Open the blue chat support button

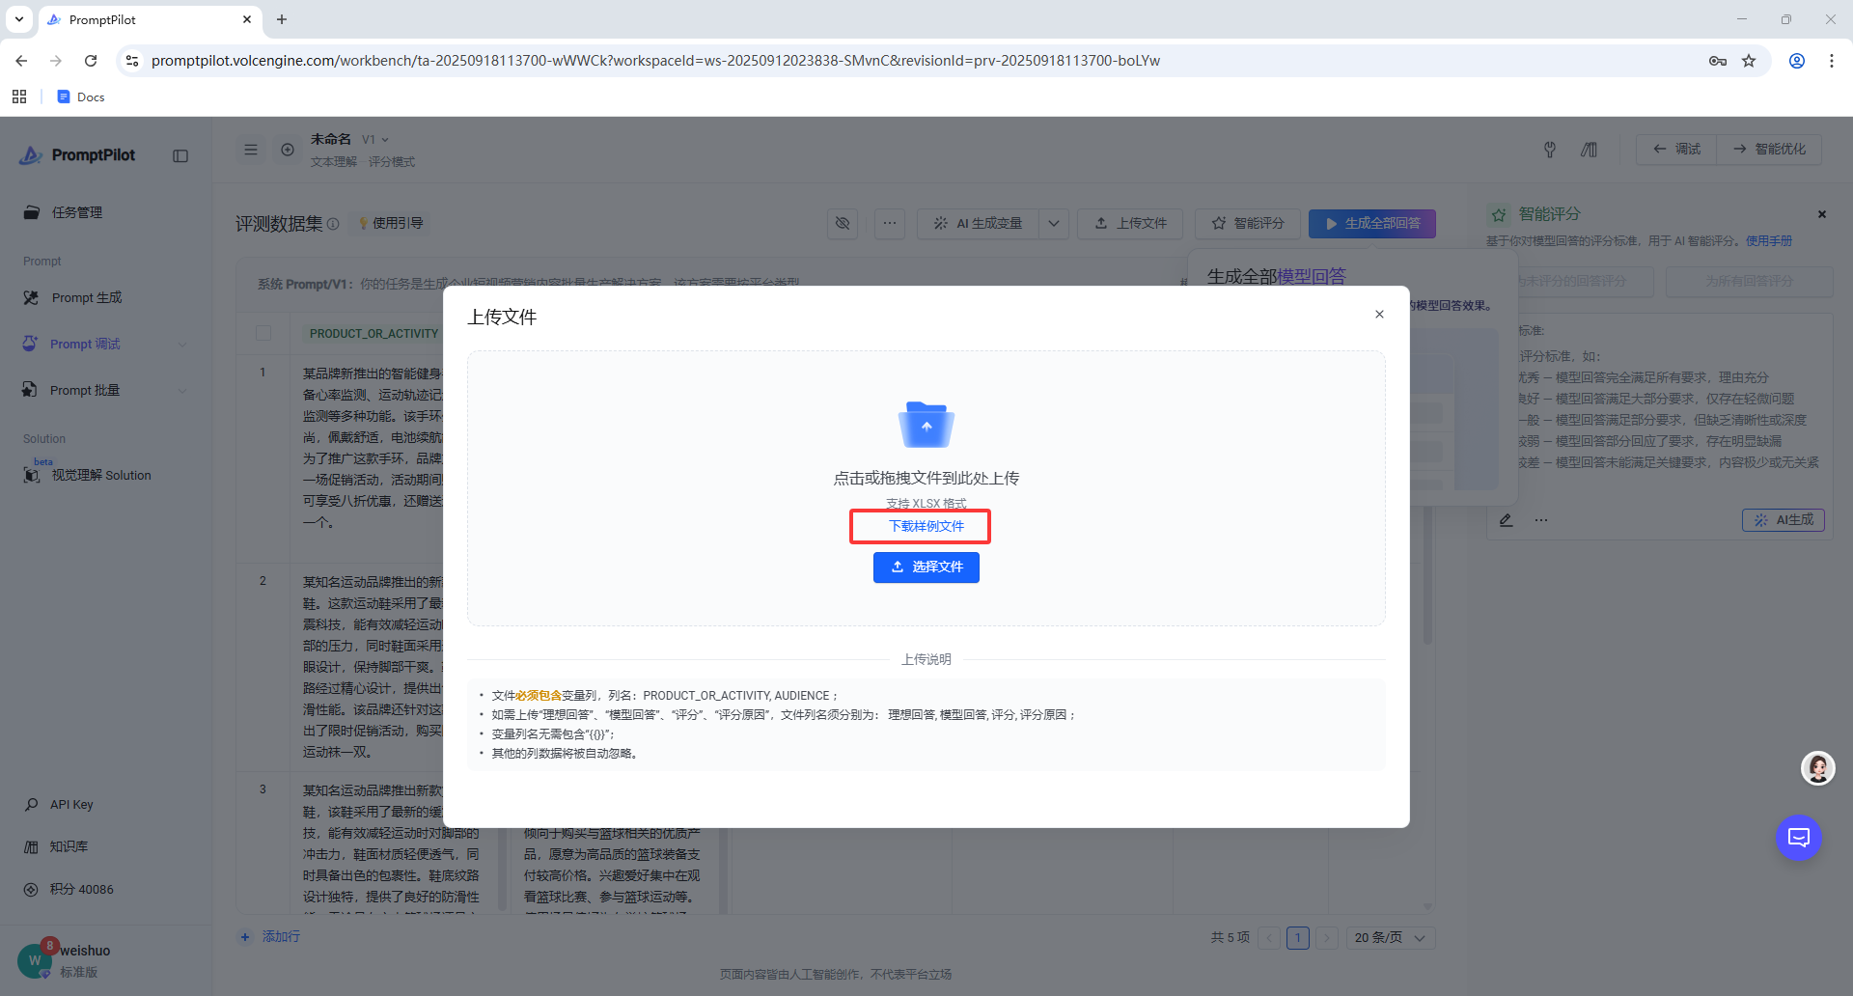1799,838
